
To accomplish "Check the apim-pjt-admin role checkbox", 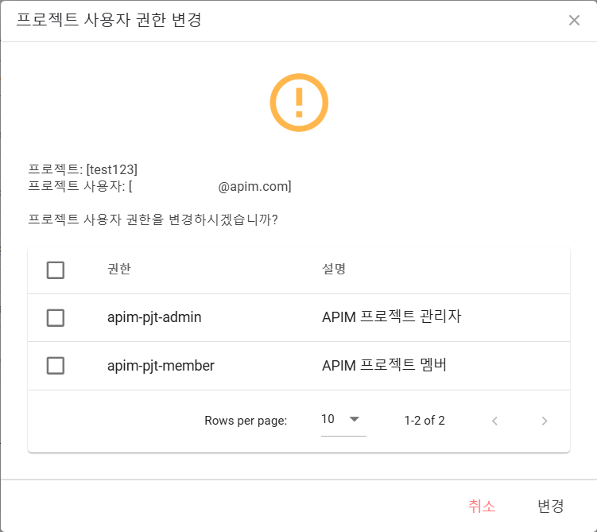I will click(56, 317).
